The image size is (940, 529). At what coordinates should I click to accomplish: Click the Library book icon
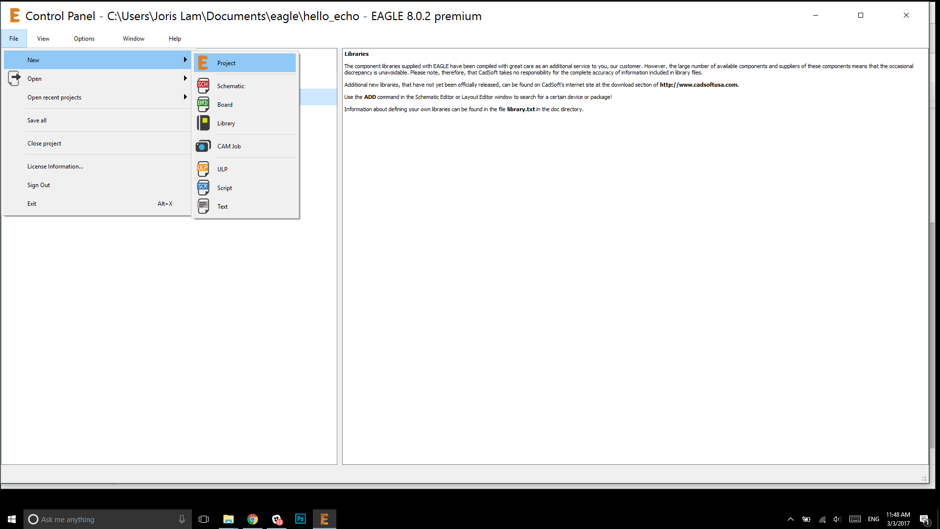click(203, 123)
